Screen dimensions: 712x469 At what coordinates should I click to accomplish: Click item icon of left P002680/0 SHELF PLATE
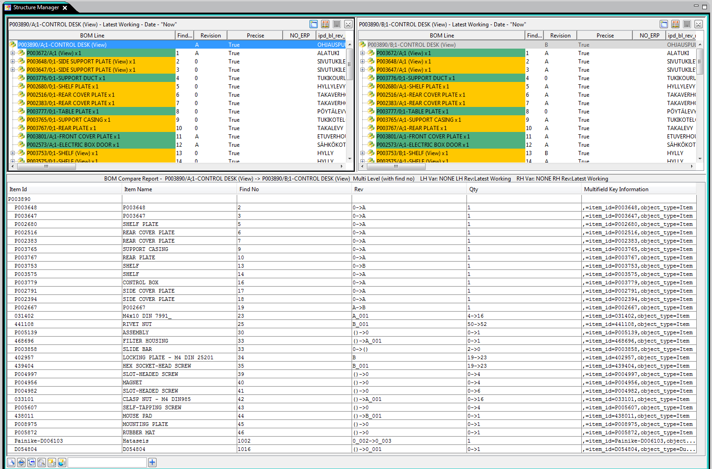tap(21, 86)
